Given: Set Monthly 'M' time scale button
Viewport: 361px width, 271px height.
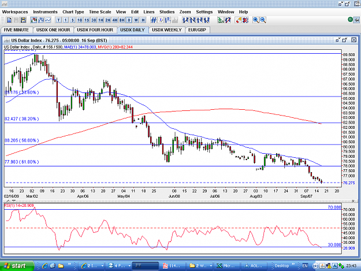Looking at the screenshot, I should (x=143, y=20).
